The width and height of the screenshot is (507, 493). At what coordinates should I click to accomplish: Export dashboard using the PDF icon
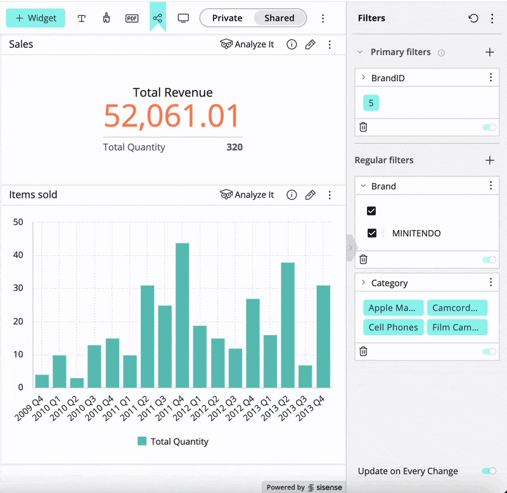click(132, 18)
